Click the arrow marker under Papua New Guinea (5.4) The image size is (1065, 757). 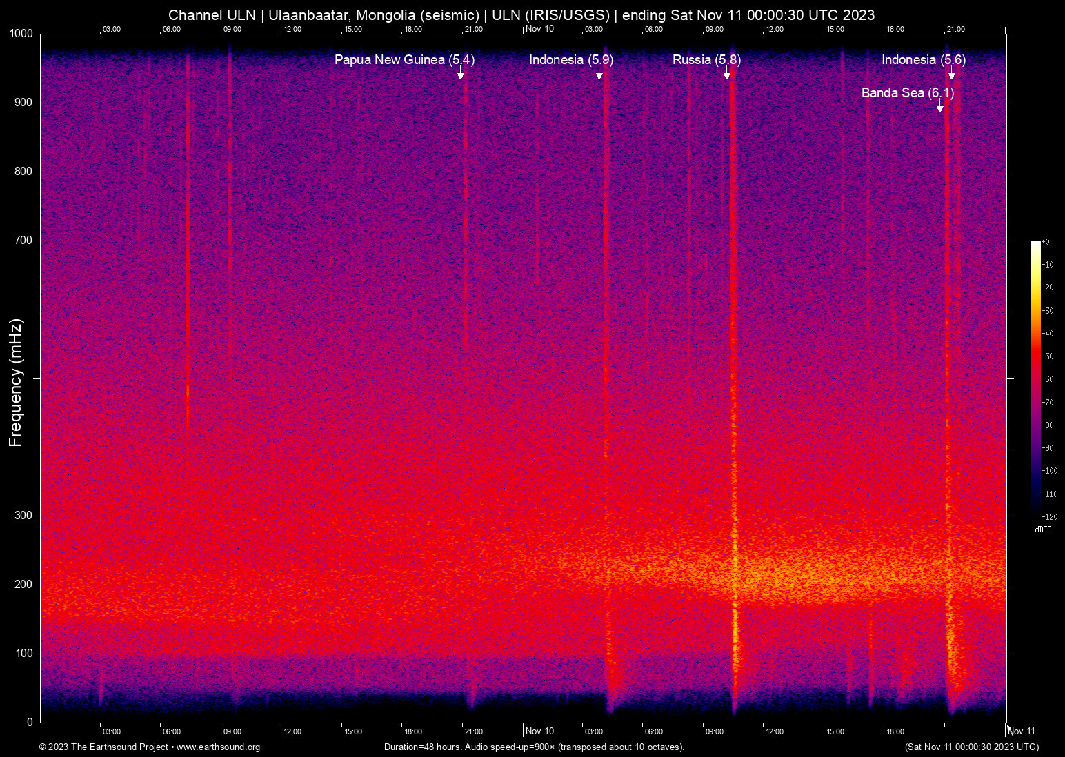[x=461, y=74]
